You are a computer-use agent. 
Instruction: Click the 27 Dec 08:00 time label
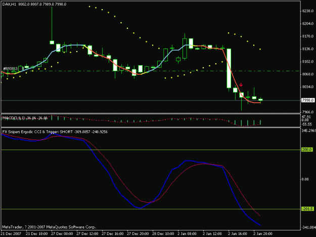click(x=62, y=234)
